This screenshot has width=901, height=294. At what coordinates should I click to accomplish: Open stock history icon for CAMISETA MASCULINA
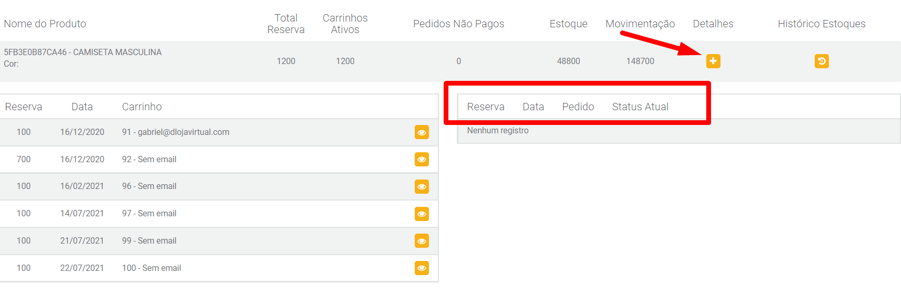click(x=822, y=61)
